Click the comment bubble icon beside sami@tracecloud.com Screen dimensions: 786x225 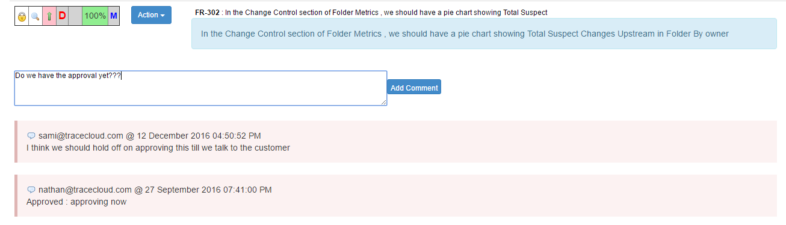[31, 136]
